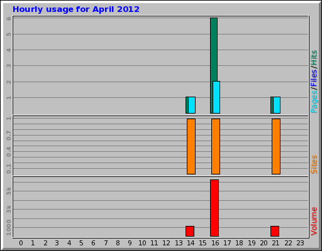322x251 pixels.
Task: Click the 'Pages' legend label
Action: [x=314, y=102]
